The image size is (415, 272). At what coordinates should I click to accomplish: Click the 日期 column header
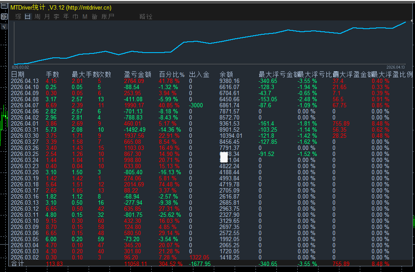pyautogui.click(x=18, y=75)
